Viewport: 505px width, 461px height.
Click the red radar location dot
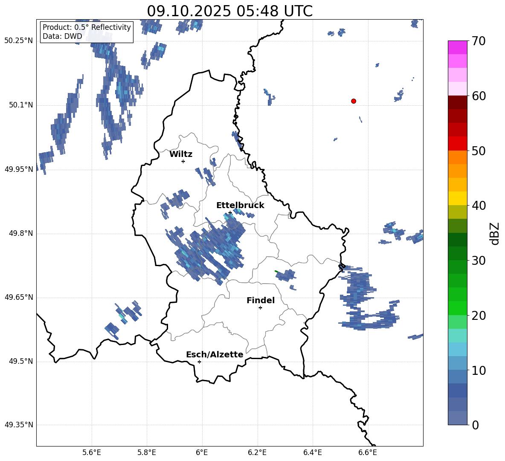coord(353,101)
